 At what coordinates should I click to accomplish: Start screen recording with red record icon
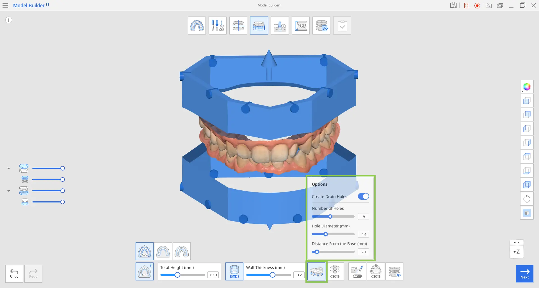(x=477, y=5)
